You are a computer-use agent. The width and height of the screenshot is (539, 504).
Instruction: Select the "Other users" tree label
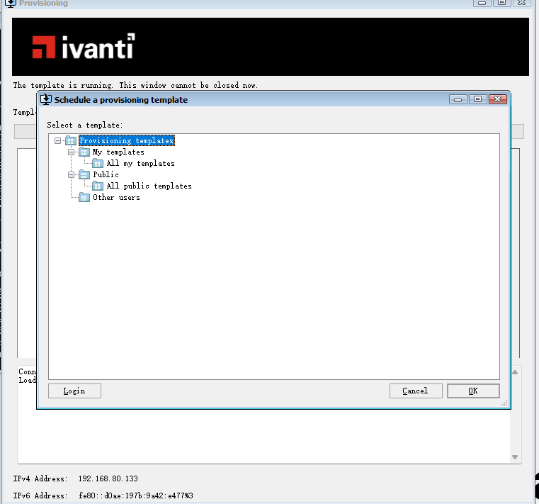(116, 198)
